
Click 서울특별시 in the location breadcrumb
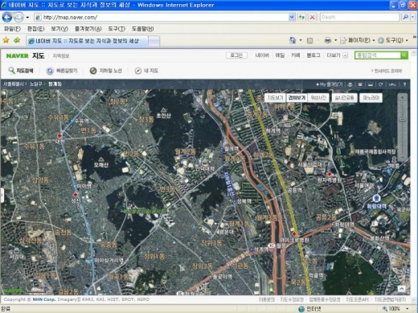(13, 84)
